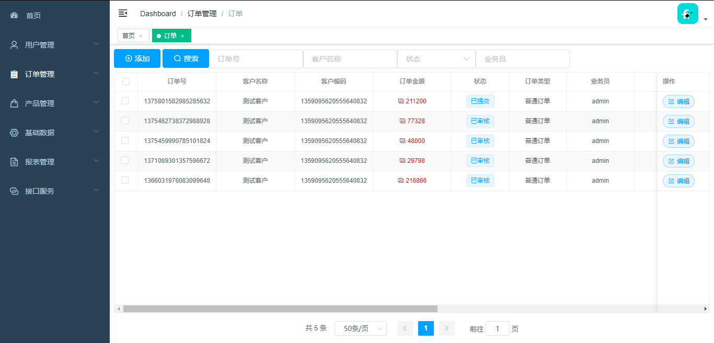Edit order 1366031976083099648 with 编辑
Image resolution: width=714 pixels, height=343 pixels.
pyautogui.click(x=678, y=181)
